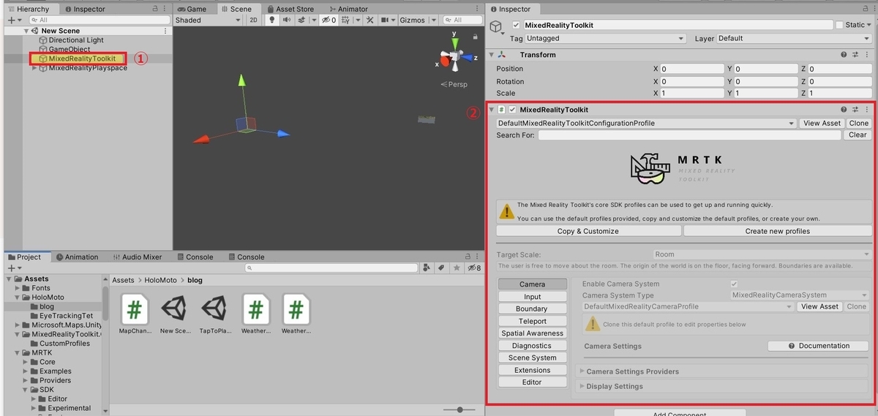Open Camera Settings Documentation button
878x416 pixels.
pyautogui.click(x=819, y=346)
